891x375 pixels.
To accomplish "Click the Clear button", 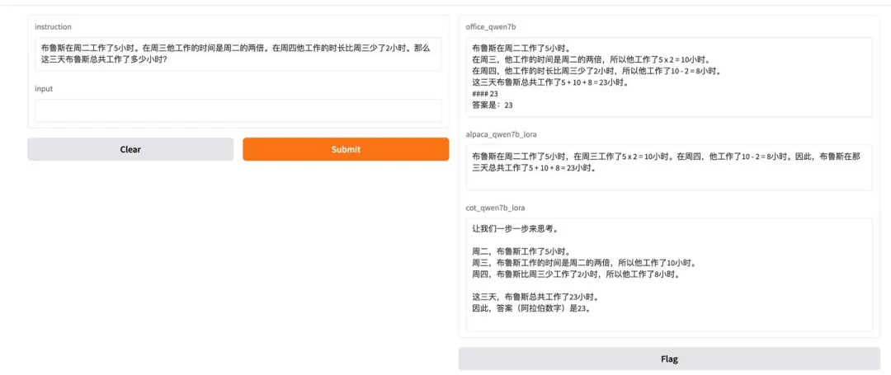I will (x=130, y=149).
